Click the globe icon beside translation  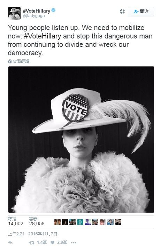10,62
